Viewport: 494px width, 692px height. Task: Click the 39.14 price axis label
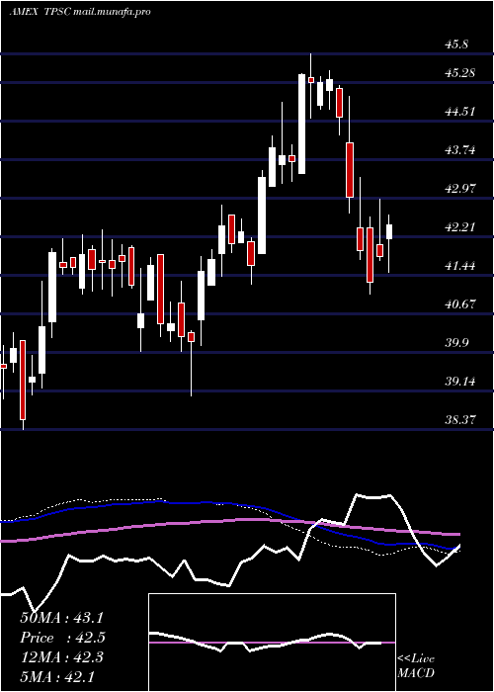pyautogui.click(x=460, y=382)
